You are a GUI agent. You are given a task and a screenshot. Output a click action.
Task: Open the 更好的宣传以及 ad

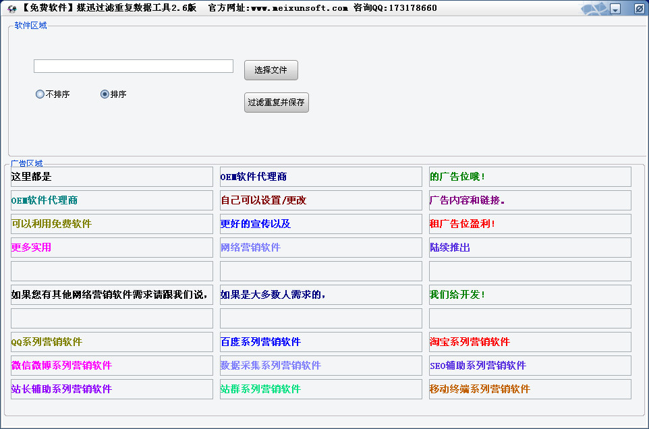pyautogui.click(x=320, y=224)
